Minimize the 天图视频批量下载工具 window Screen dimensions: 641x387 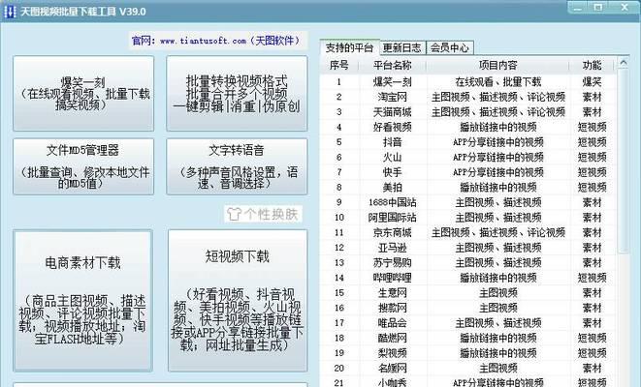tap(577, 8)
